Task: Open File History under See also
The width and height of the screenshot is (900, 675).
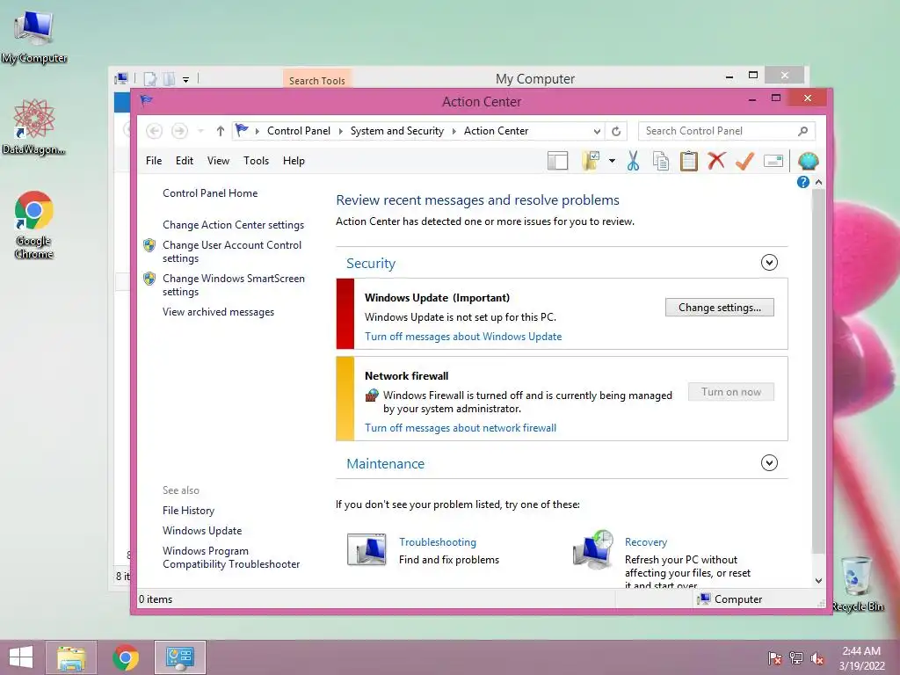Action: [188, 511]
